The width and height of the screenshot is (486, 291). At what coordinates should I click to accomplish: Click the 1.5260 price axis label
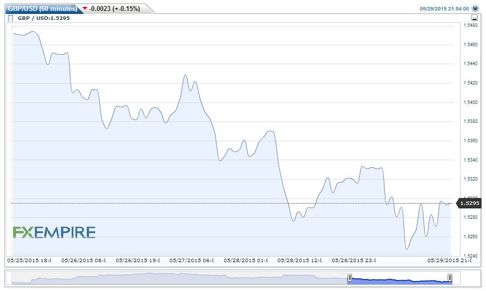click(x=471, y=237)
